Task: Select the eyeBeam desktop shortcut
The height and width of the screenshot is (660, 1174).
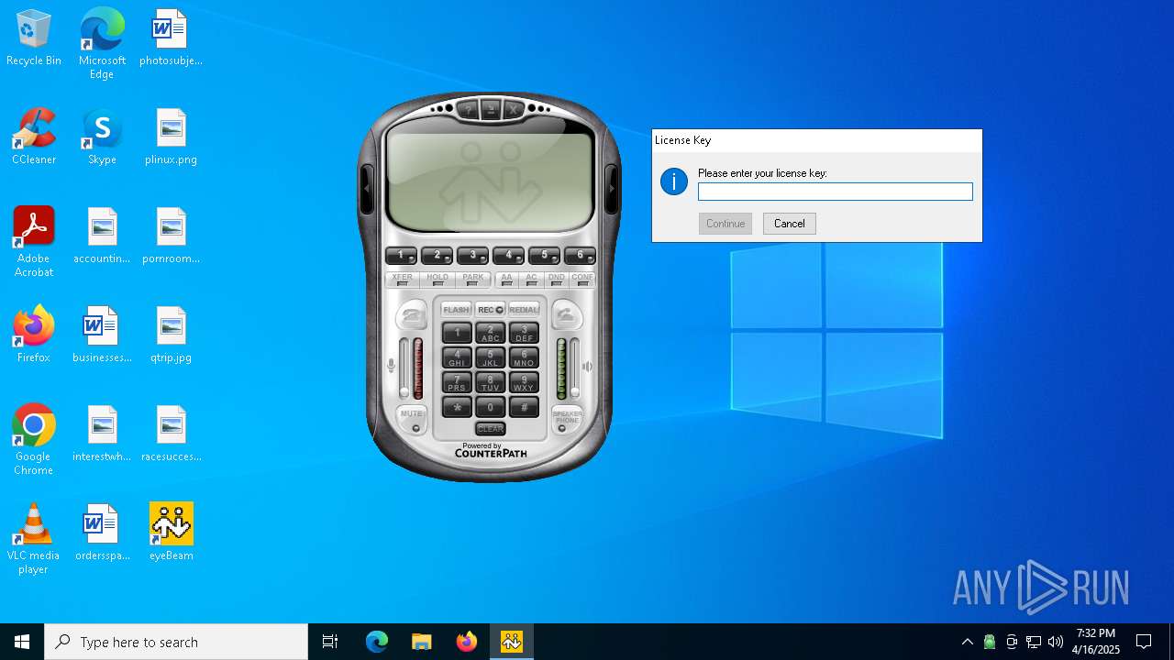Action: pos(172,532)
